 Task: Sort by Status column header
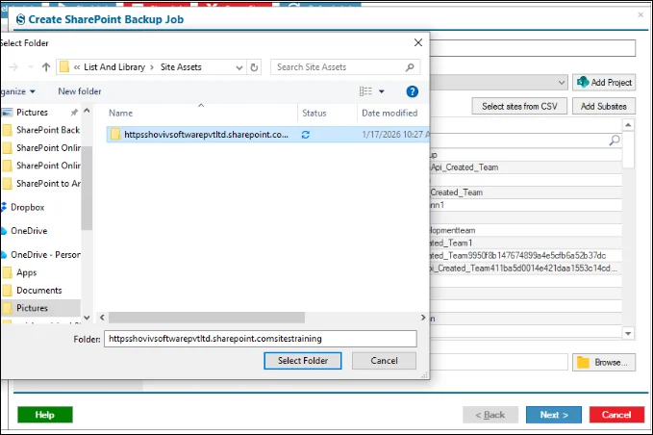314,113
